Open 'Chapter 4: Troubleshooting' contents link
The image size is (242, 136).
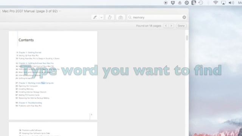(30, 103)
